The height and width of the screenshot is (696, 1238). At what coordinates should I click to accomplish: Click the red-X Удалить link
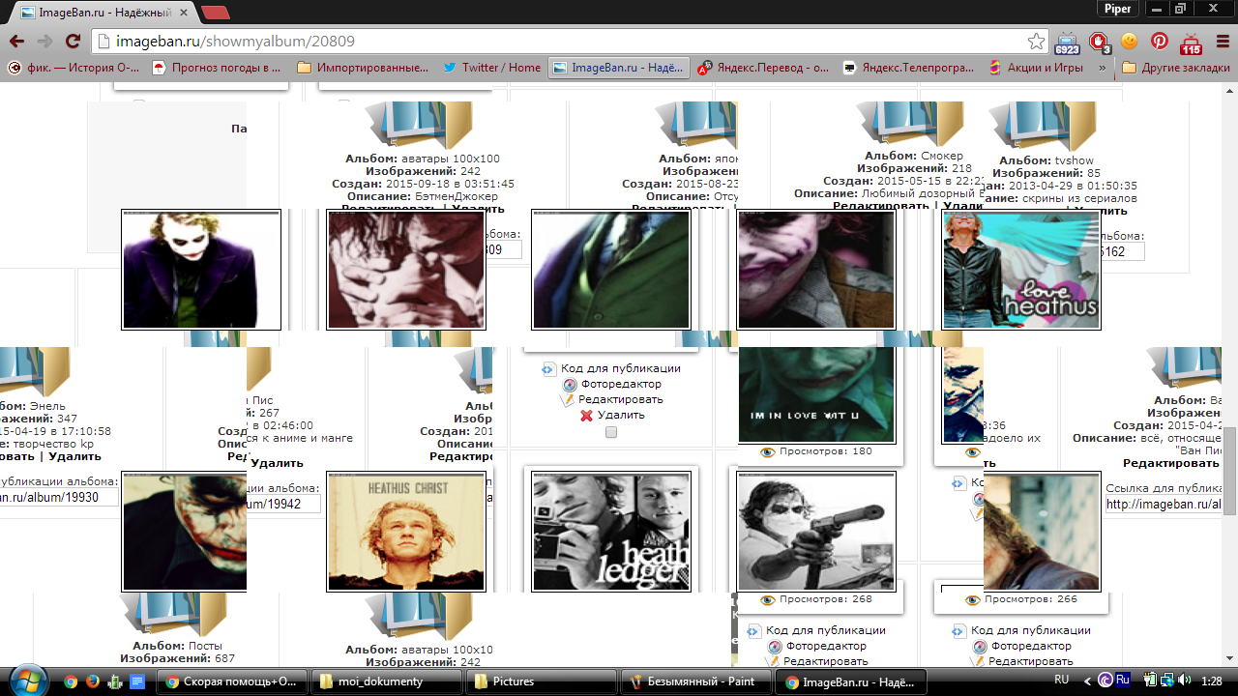(621, 415)
